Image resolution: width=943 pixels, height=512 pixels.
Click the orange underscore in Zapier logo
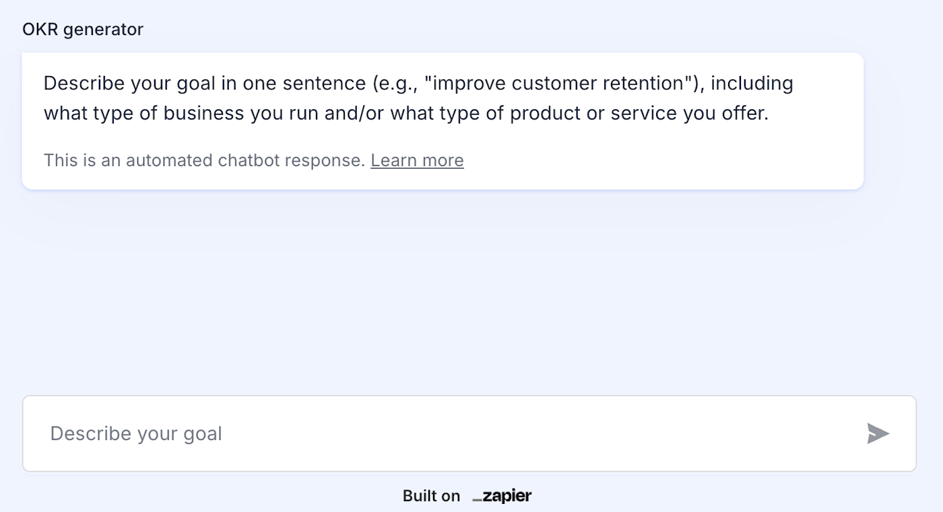tap(477, 500)
